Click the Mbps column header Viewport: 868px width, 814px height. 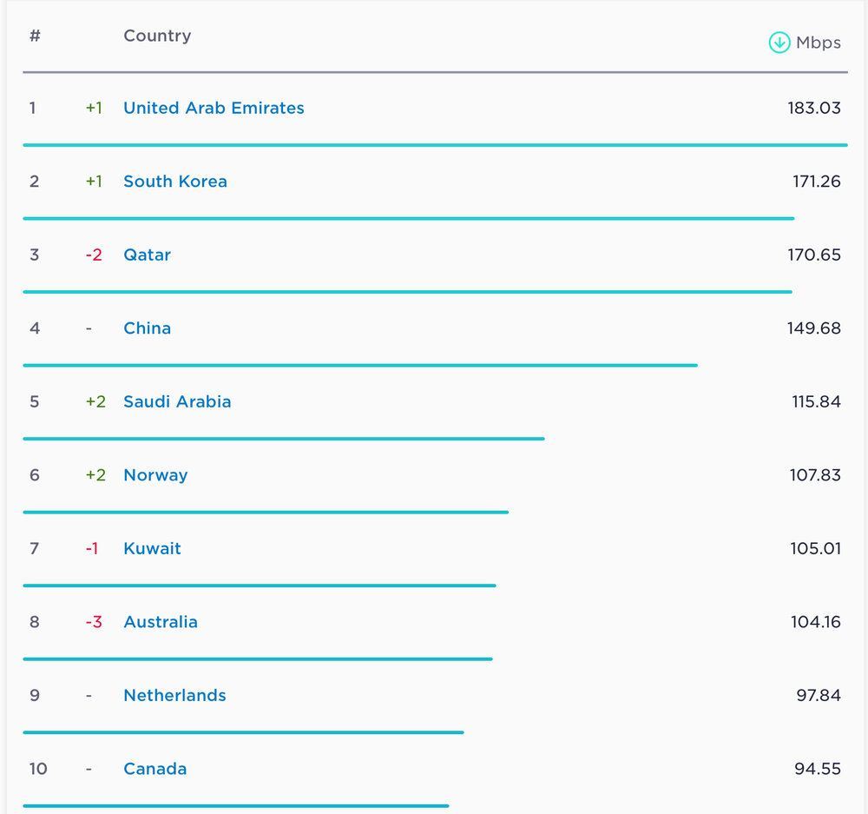click(818, 43)
